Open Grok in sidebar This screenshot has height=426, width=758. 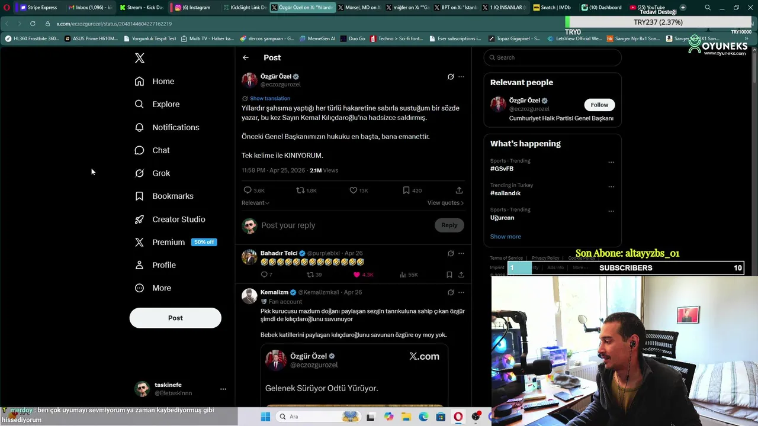pyautogui.click(x=152, y=173)
